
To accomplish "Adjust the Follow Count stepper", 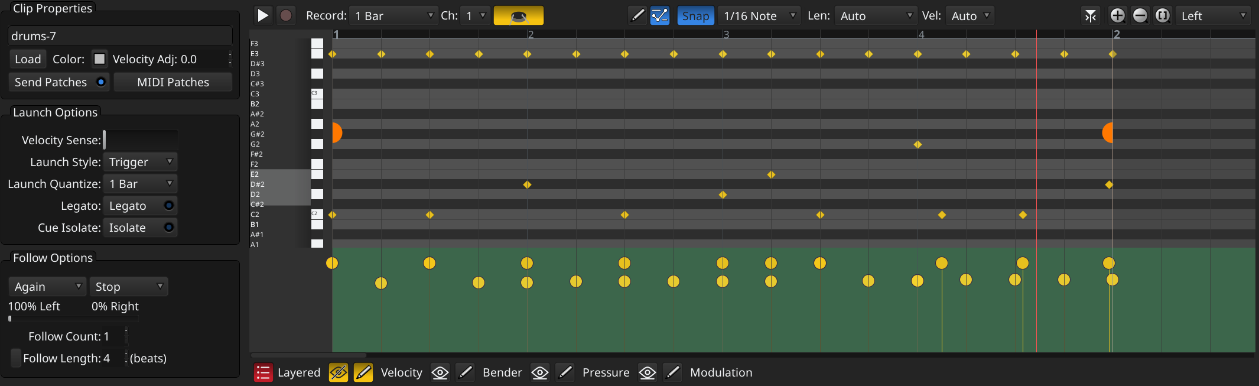I will (x=126, y=336).
